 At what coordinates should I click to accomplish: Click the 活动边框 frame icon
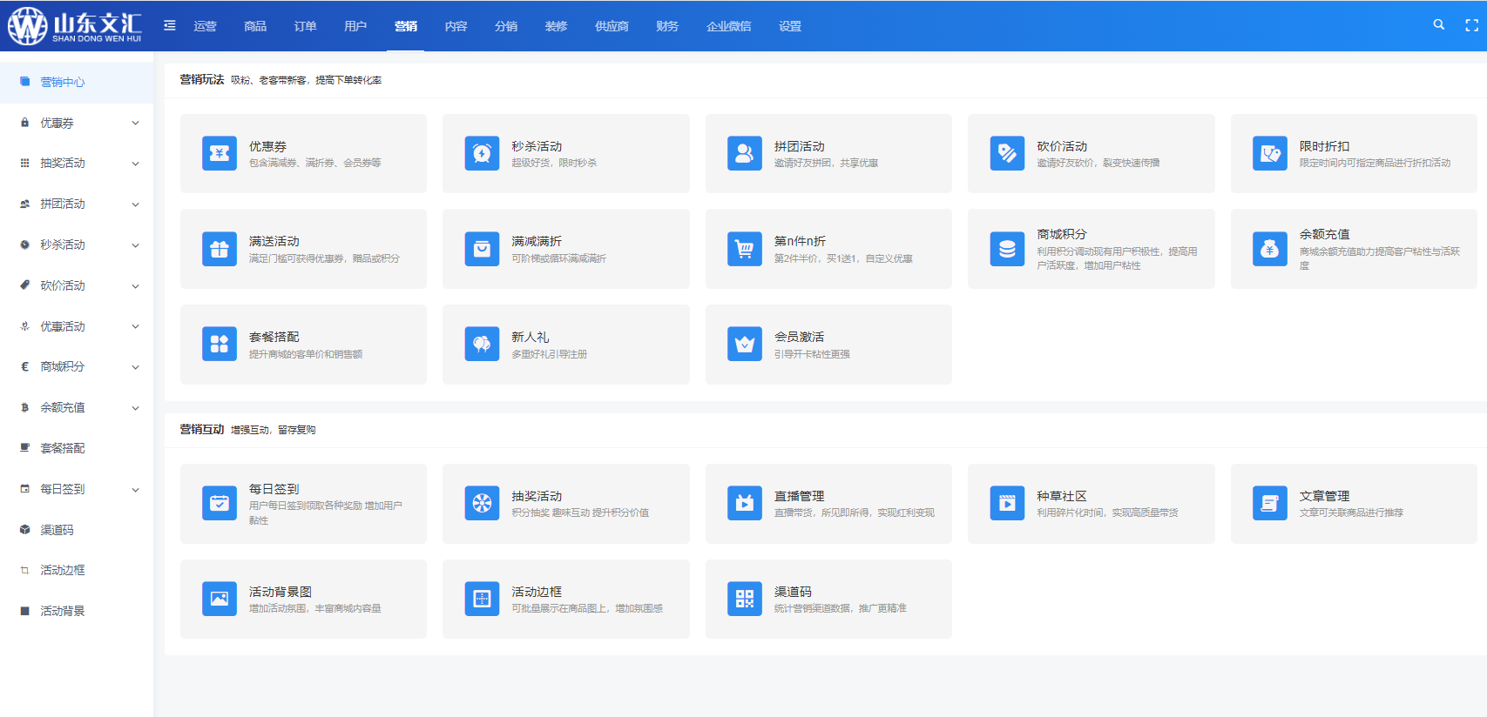(x=482, y=599)
